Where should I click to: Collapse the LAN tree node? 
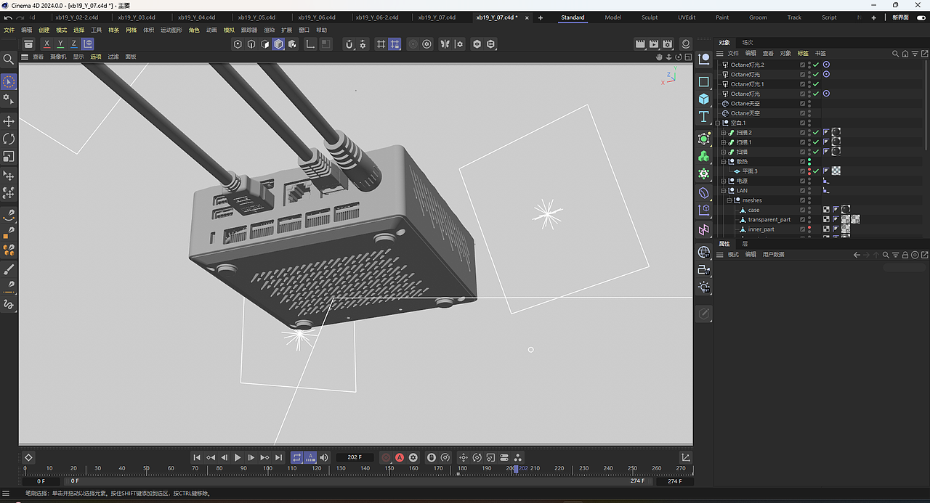tap(723, 191)
